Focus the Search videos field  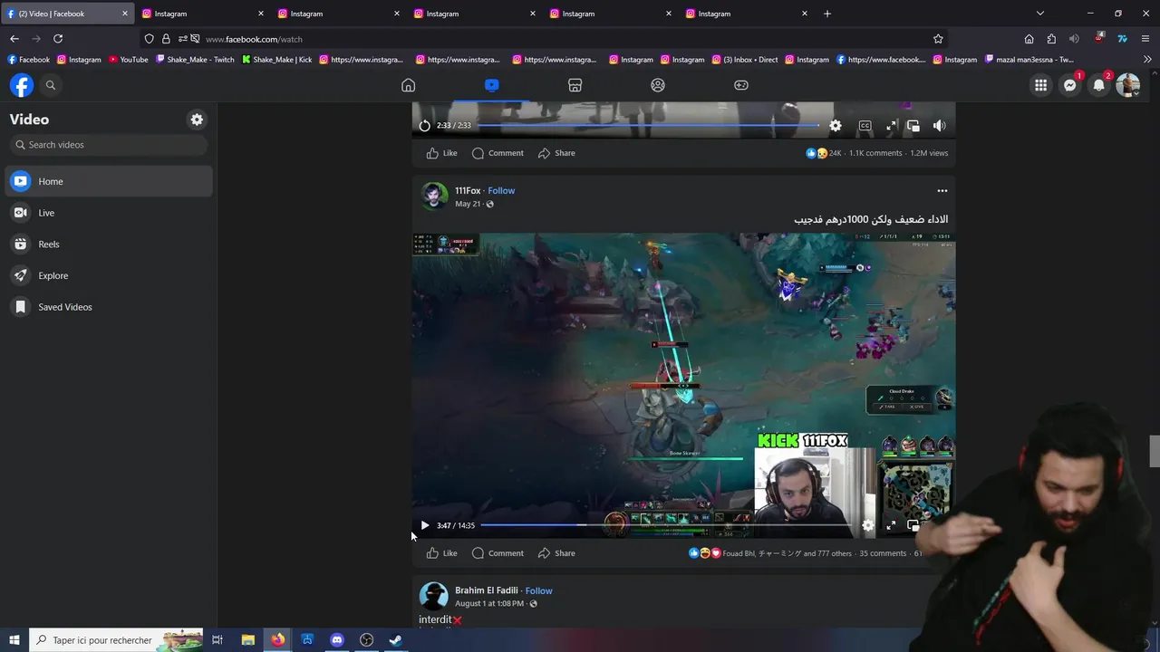109,145
